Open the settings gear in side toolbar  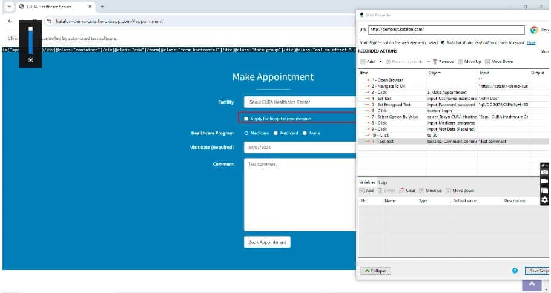click(544, 200)
